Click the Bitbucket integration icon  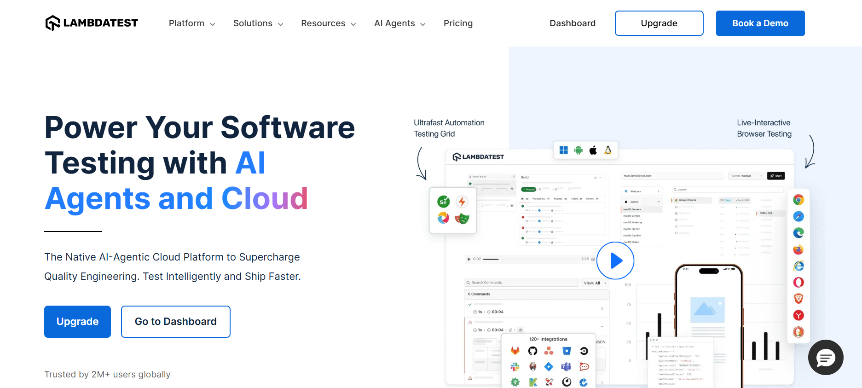pos(567,351)
